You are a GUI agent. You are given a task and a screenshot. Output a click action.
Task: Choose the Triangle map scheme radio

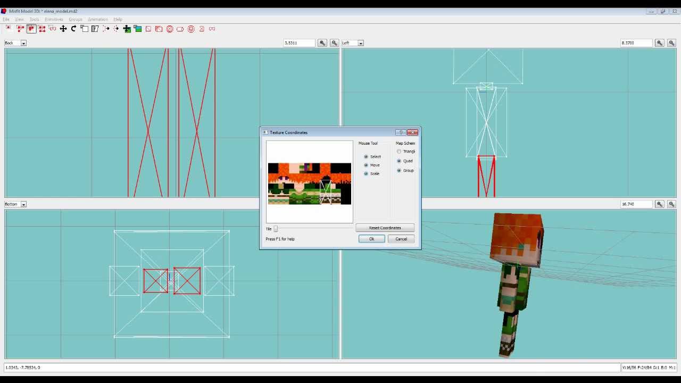tap(399, 152)
